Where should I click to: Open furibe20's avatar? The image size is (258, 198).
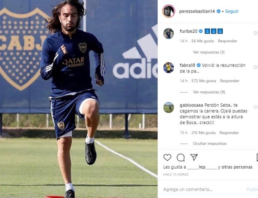[x=168, y=34]
